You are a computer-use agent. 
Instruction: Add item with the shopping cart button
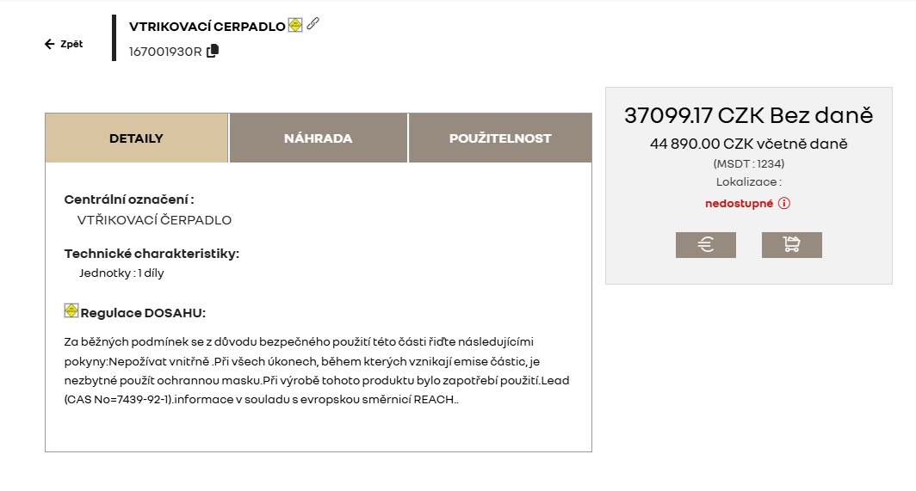[792, 245]
